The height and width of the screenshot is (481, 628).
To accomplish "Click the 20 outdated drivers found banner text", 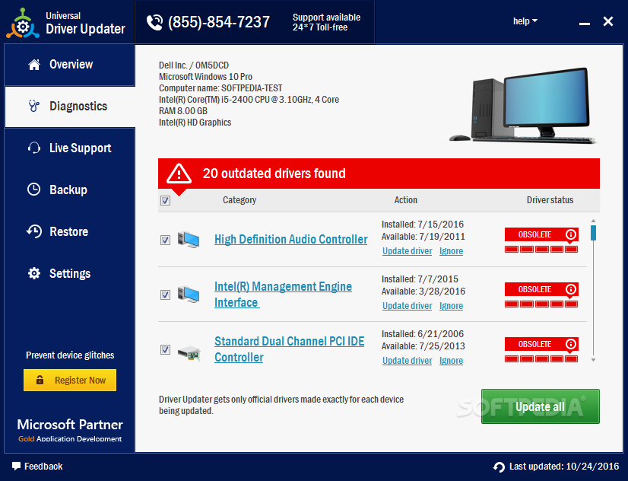I will pyautogui.click(x=274, y=174).
